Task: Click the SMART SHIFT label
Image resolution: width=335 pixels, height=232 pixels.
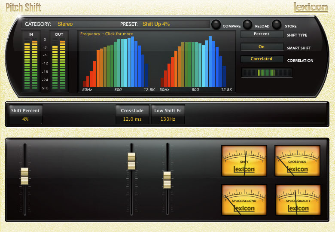Action: pyautogui.click(x=298, y=48)
